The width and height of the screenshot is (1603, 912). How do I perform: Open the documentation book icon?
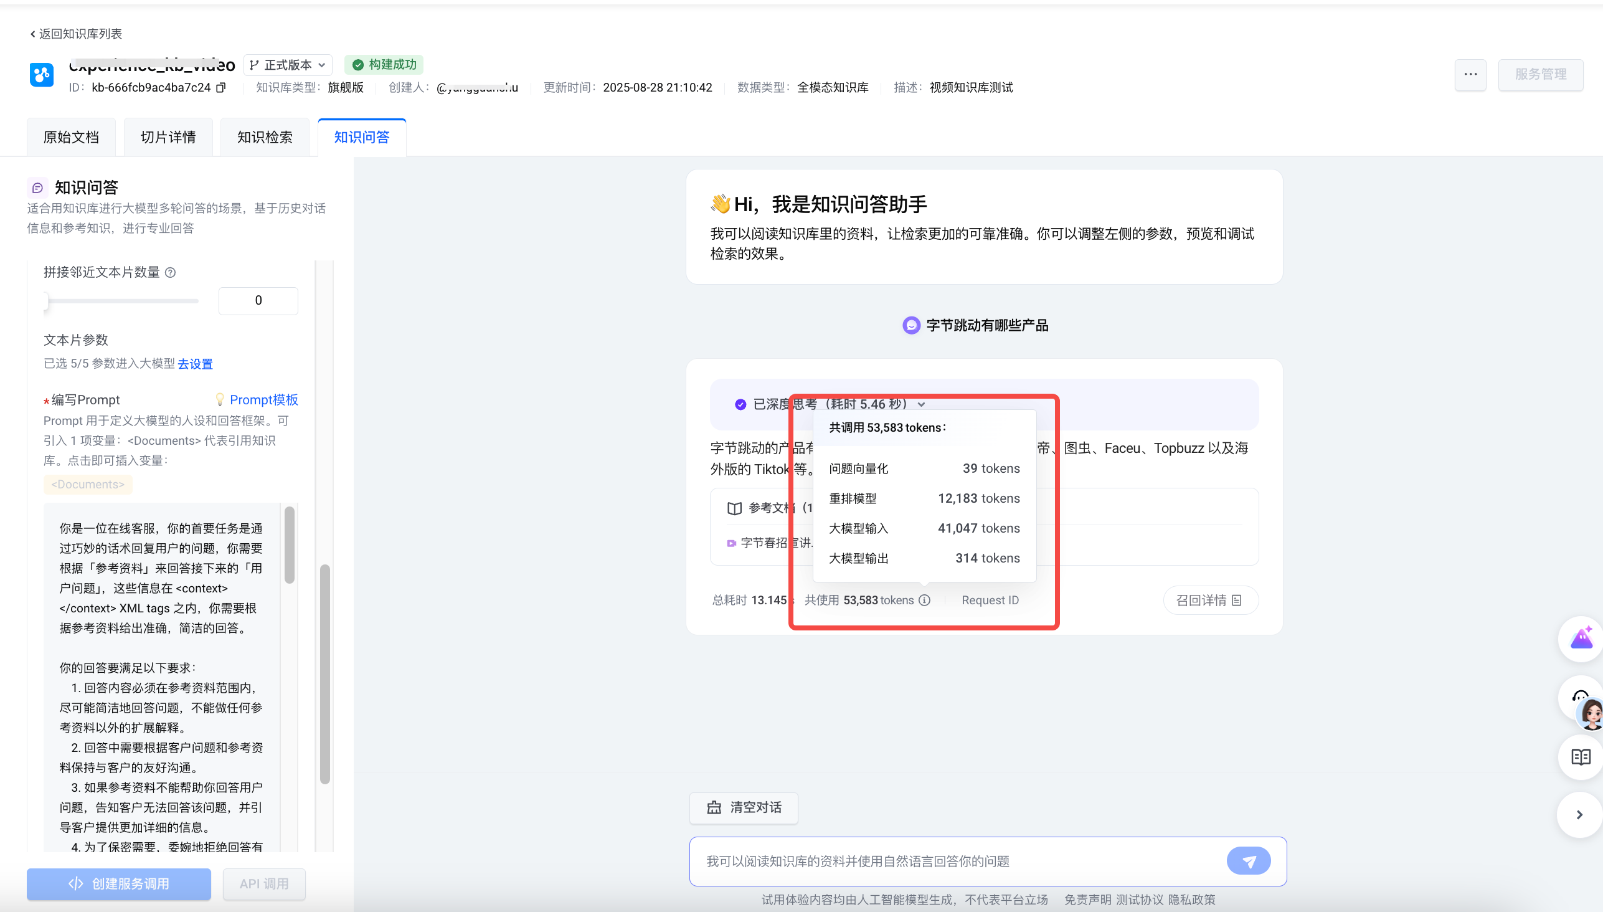pos(1581,758)
